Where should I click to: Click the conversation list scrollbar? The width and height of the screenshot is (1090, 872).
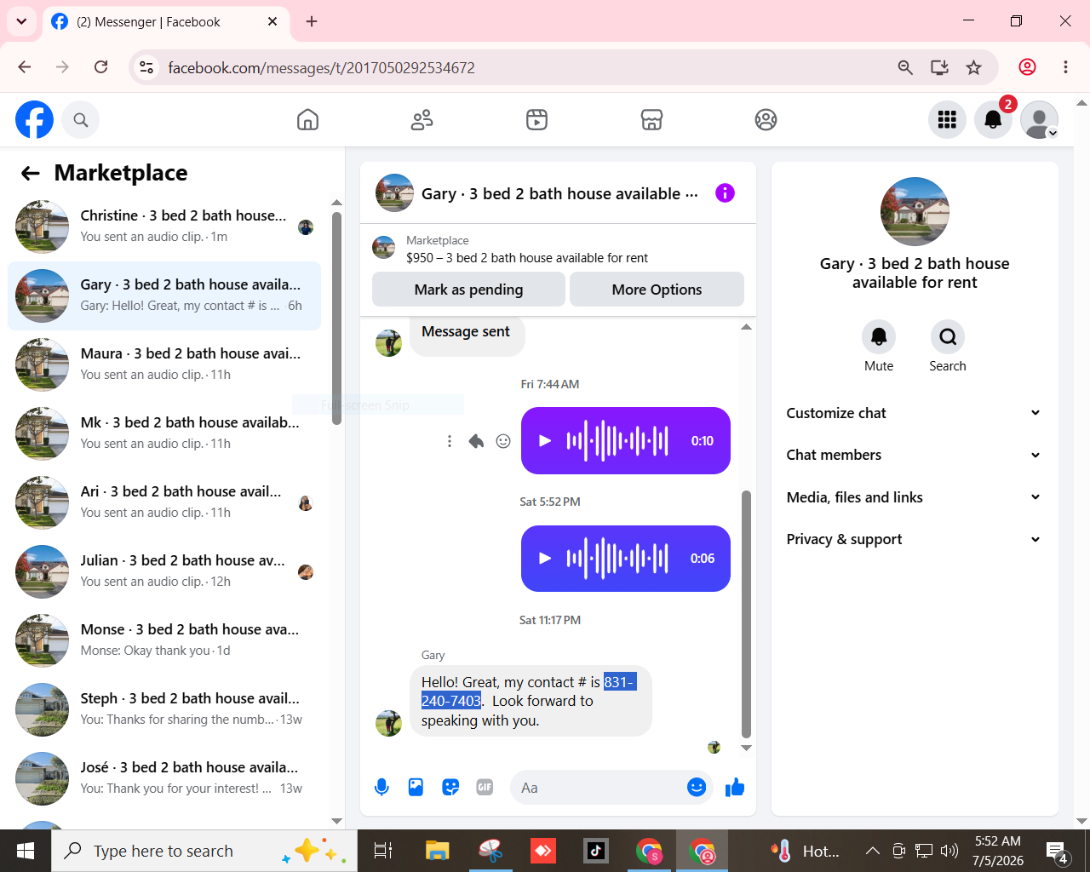pos(336,318)
